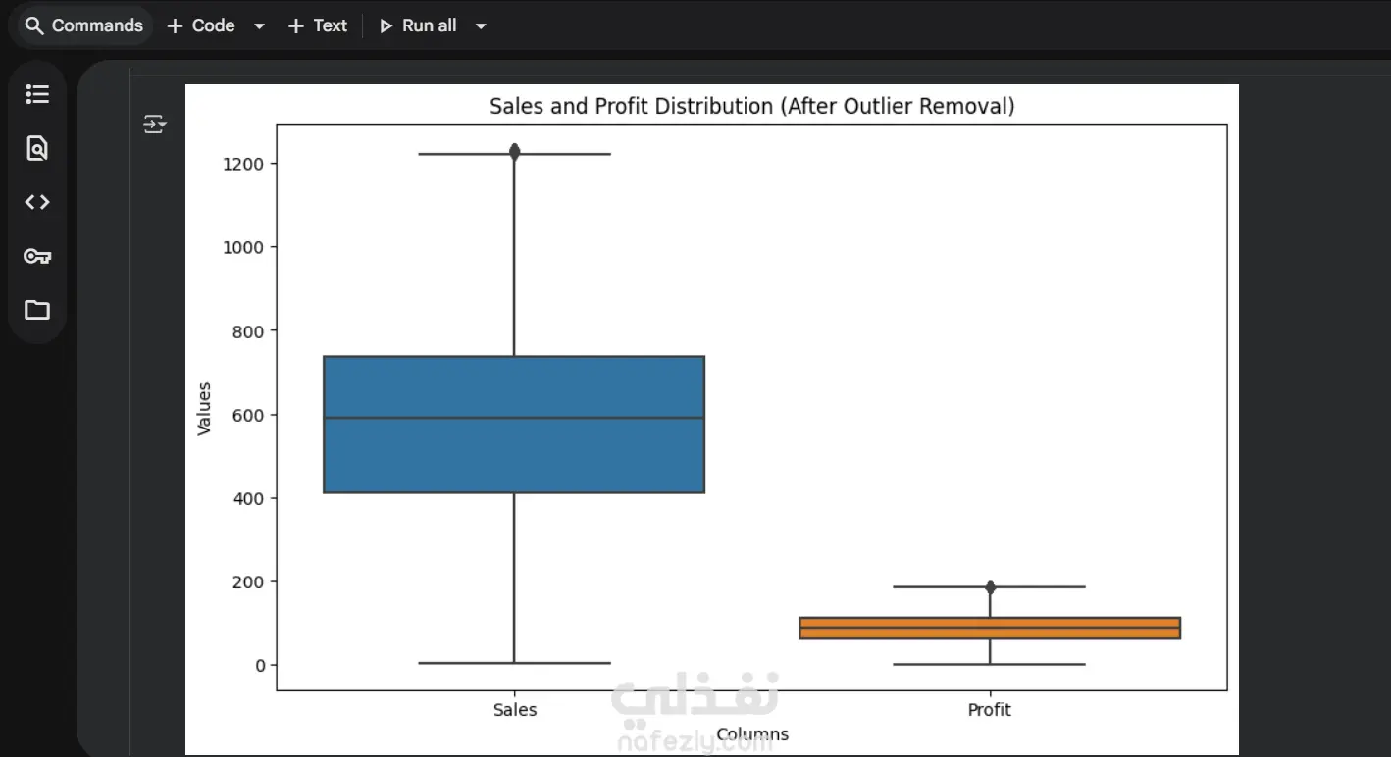Open the Find and replace sidebar panel
Image resolution: width=1391 pixels, height=757 pixels.
click(37, 148)
